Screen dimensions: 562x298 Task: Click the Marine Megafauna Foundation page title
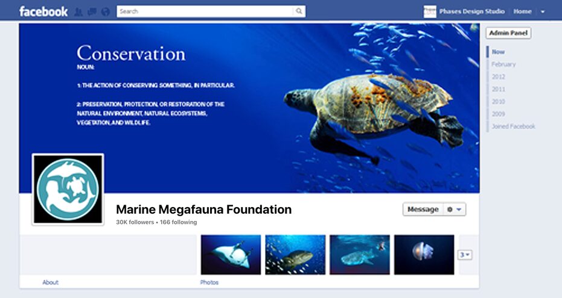[x=203, y=210]
